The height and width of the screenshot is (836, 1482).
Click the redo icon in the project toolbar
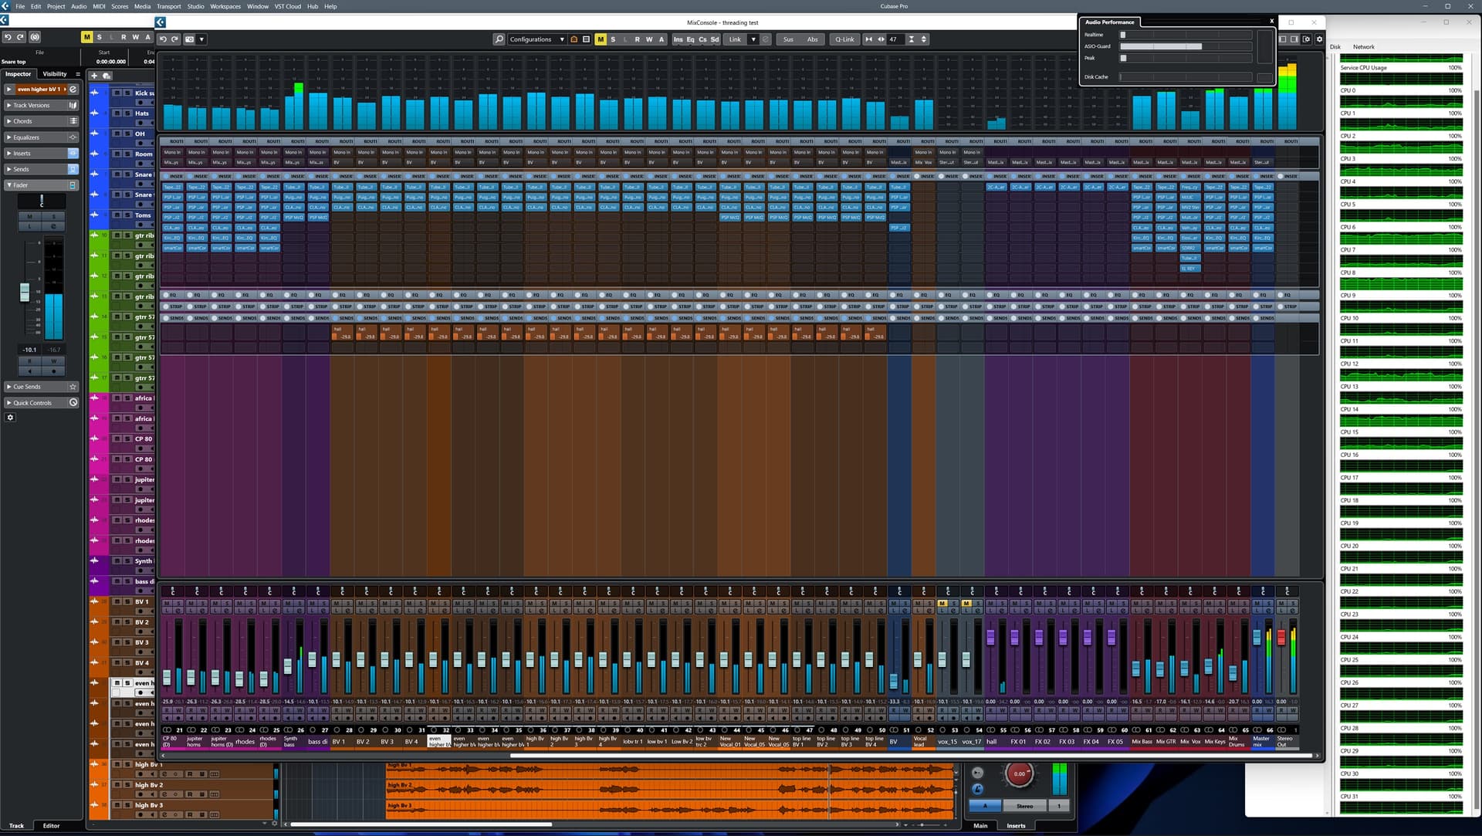click(21, 37)
